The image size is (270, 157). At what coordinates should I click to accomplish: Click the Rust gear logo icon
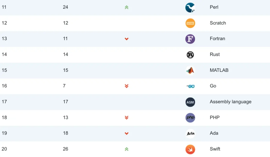(190, 55)
